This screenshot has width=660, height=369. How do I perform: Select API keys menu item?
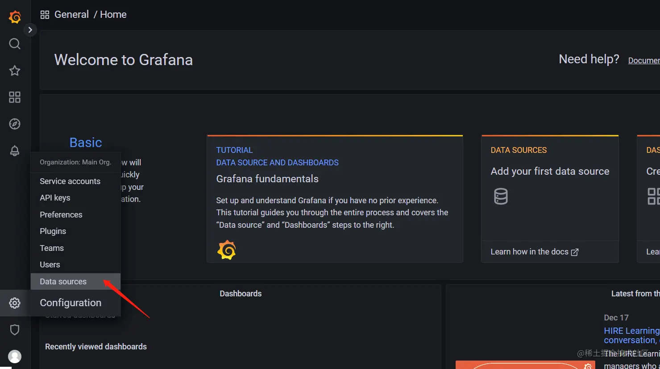pos(75,198)
